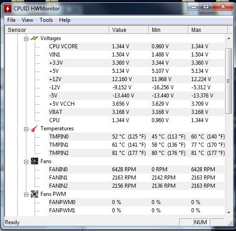This screenshot has height=231, width=236.
Task: Open the Tools menu
Action: (x=46, y=20)
